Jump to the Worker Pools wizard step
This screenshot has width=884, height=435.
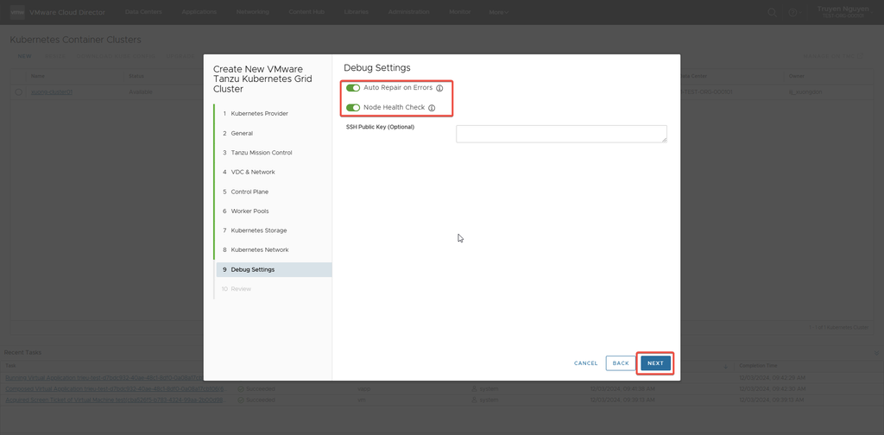[249, 211]
